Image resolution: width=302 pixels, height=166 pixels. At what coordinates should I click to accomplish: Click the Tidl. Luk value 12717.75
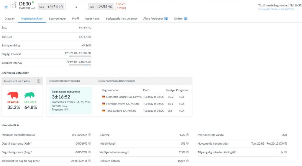click(x=85, y=37)
